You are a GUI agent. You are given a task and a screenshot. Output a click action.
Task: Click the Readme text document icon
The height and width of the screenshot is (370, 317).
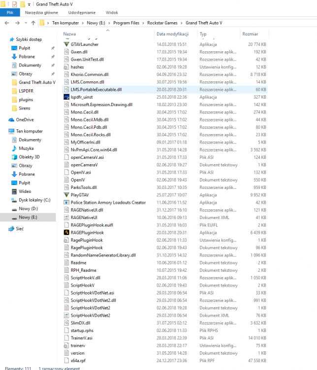click(x=66, y=262)
